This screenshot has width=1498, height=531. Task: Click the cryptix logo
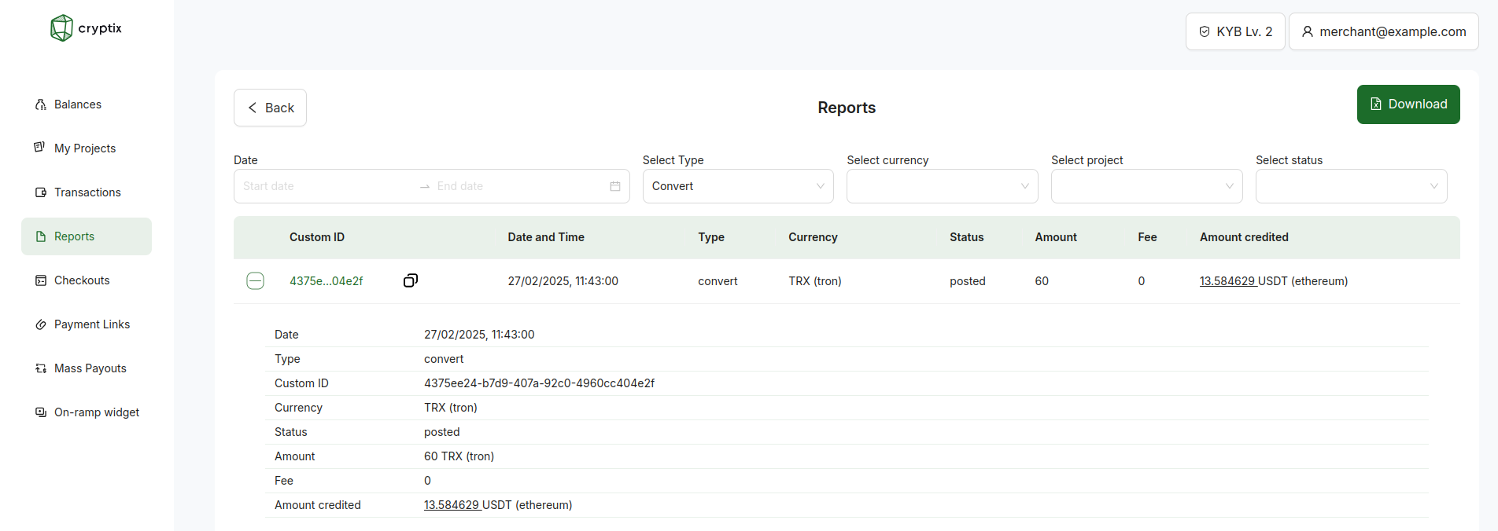click(86, 28)
